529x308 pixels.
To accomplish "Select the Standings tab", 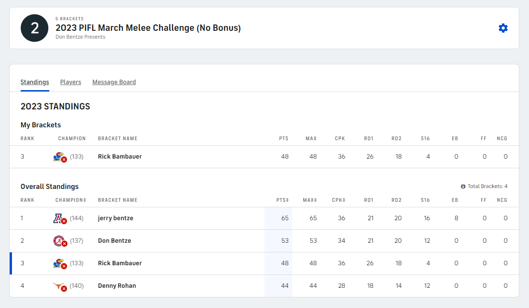I will (35, 82).
